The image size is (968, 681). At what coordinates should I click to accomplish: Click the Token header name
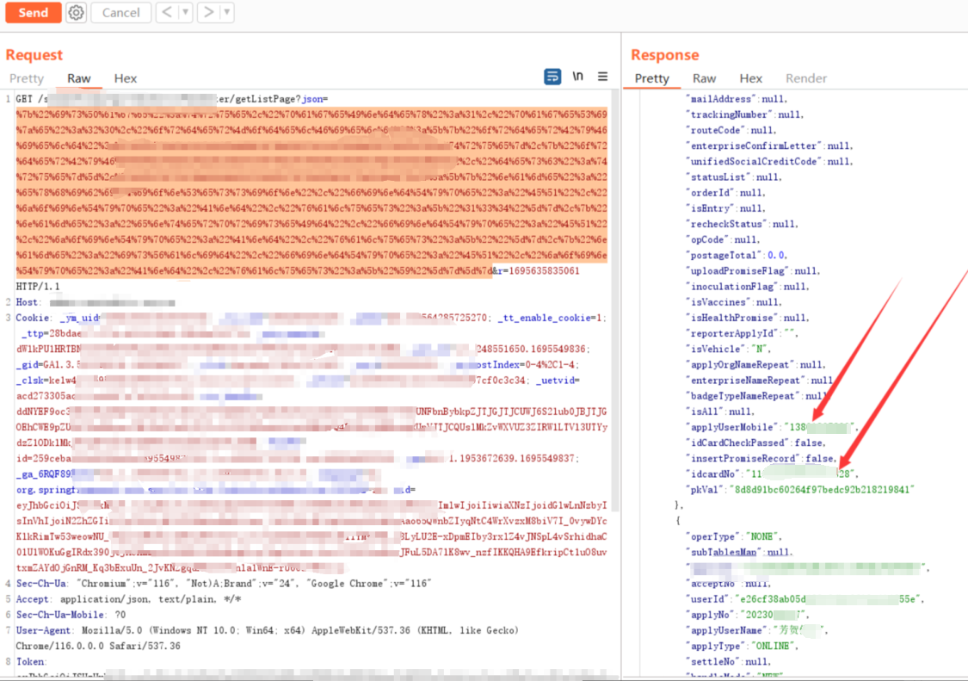[x=31, y=662]
